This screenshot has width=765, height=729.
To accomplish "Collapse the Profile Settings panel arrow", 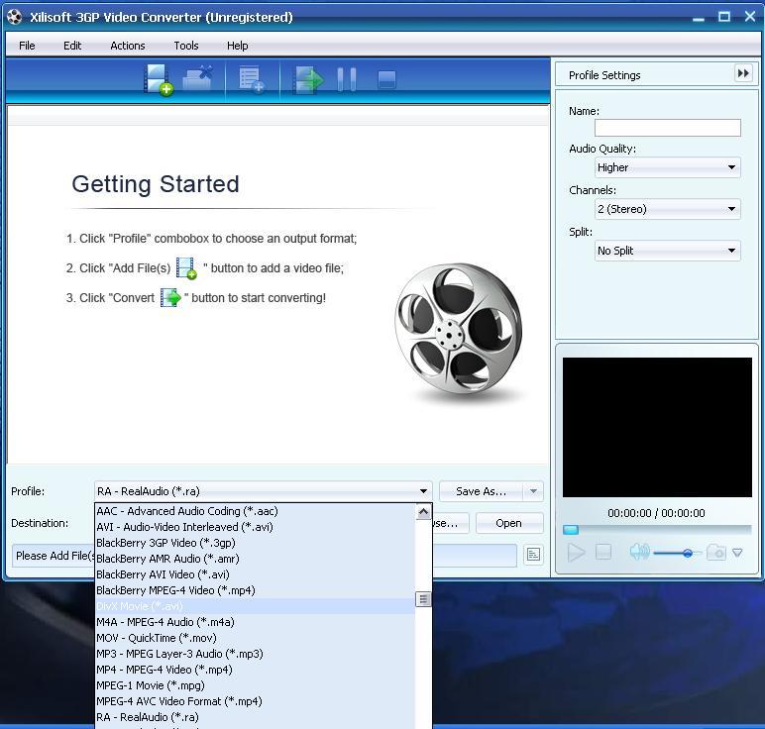I will pos(743,73).
